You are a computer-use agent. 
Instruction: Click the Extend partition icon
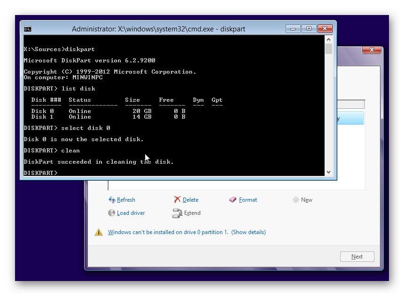point(177,213)
